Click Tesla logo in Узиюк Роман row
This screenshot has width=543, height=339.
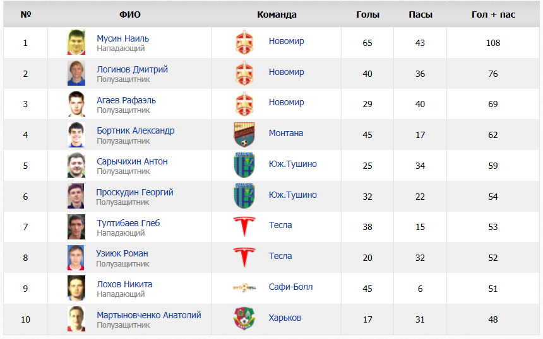244,258
